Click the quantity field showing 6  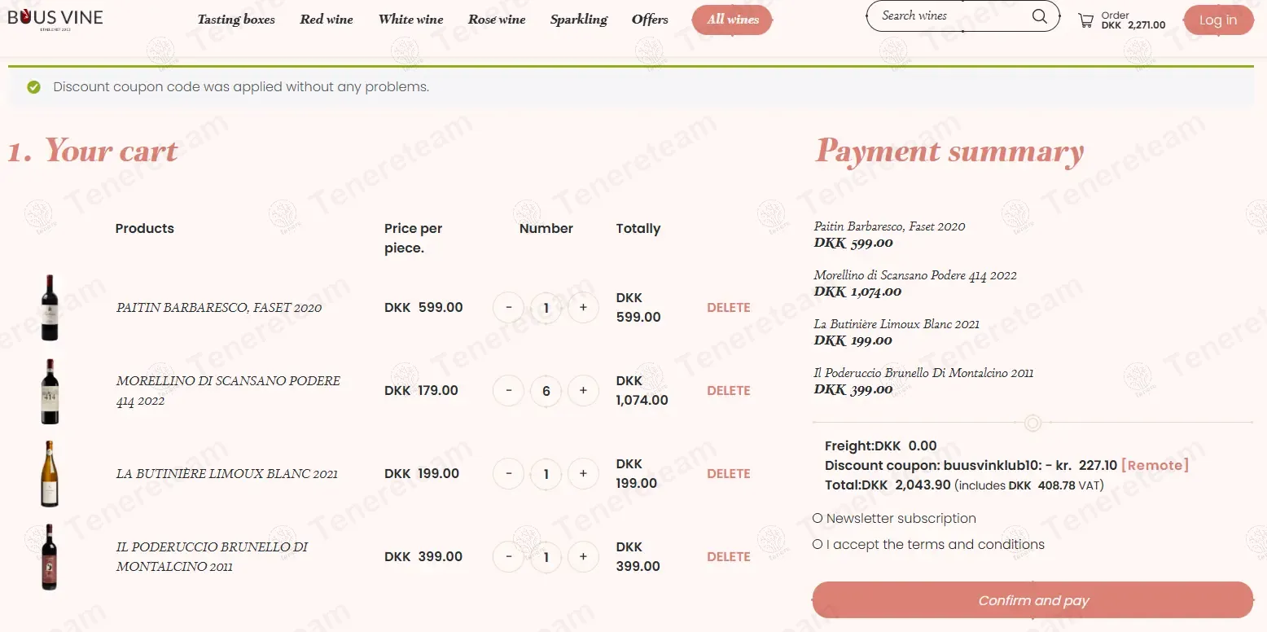click(546, 391)
